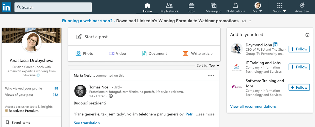Click the LinkedIn logo icon
Viewport: 315px width, 127px height.
(6, 7)
